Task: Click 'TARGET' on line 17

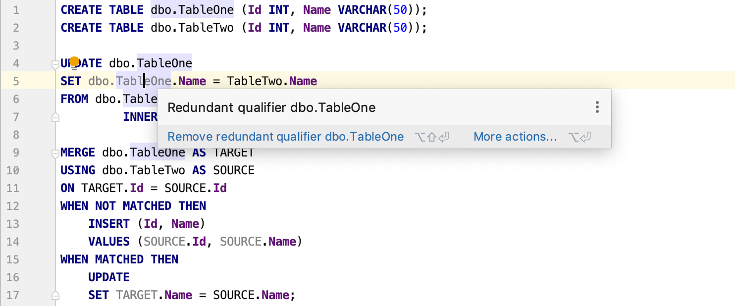Action: coord(137,295)
